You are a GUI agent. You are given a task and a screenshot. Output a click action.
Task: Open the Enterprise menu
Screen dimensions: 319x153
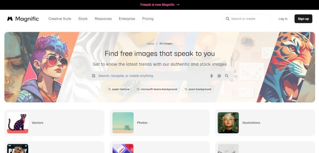click(x=127, y=19)
